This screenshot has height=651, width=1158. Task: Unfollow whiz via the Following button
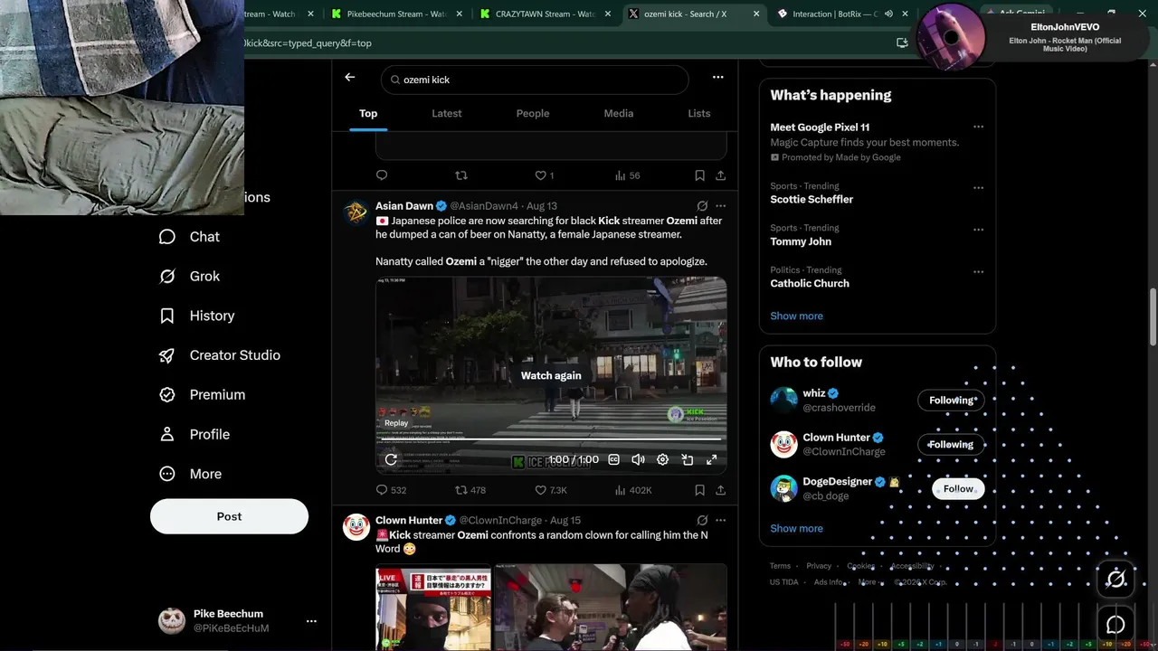(951, 401)
